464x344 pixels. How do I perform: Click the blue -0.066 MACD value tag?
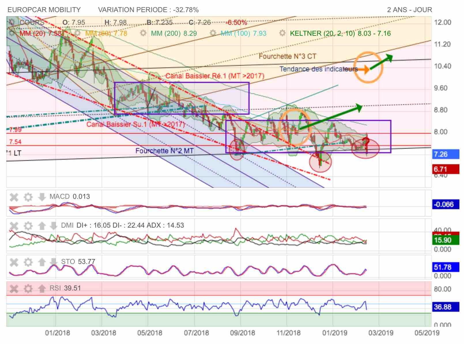pyautogui.click(x=446, y=205)
